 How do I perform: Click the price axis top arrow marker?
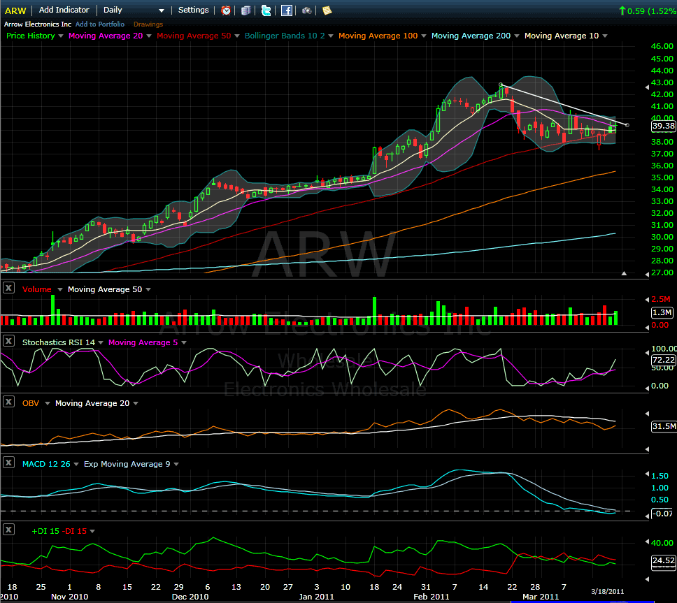pos(647,87)
